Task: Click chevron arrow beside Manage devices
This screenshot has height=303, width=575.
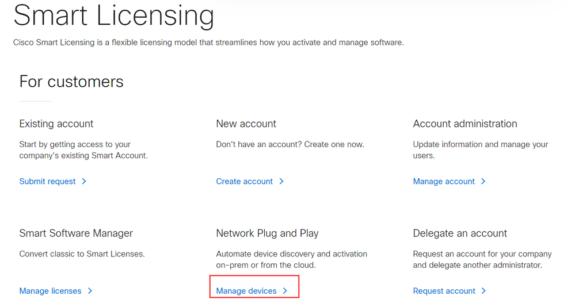Action: [285, 291]
